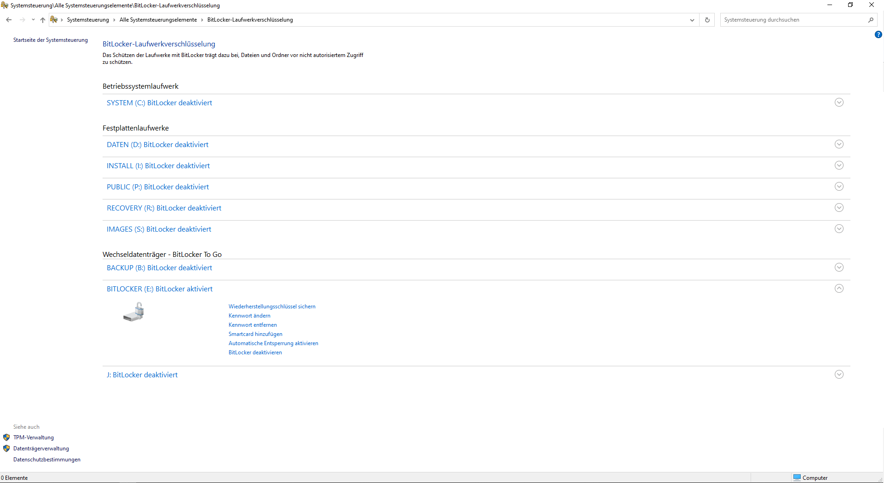Viewport: 884px width, 483px height.
Task: Click DATEN (D:) BitLocker deaktiviert link
Action: 158,145
